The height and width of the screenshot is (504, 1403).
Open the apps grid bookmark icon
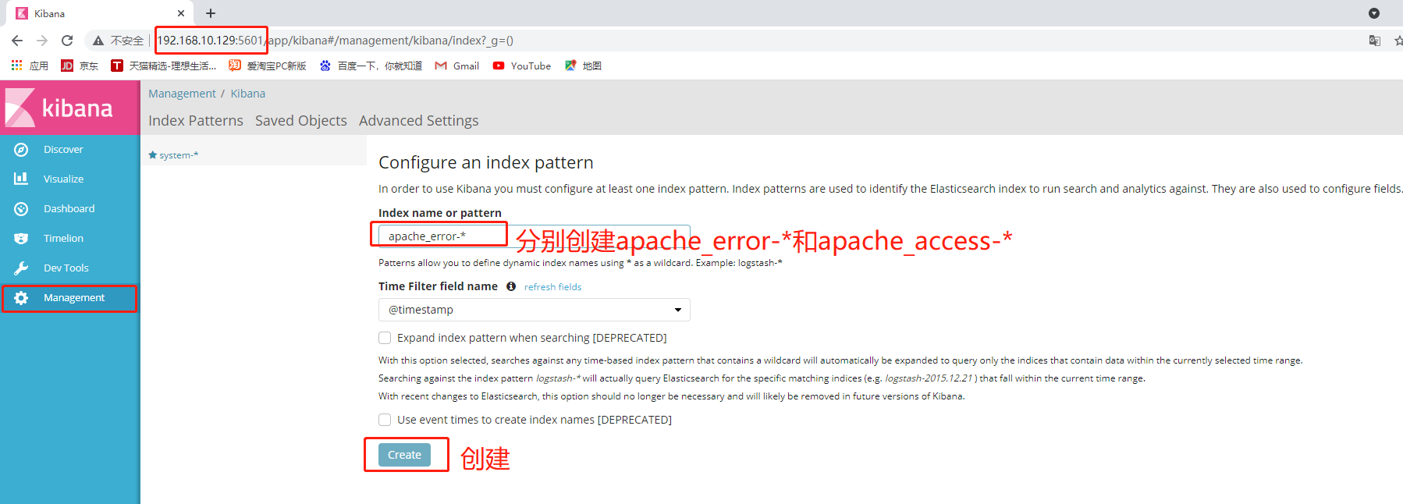16,66
